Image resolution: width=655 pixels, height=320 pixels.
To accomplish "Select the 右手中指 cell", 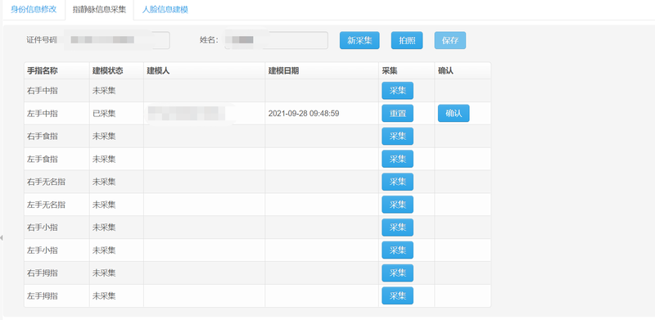I will [x=56, y=91].
